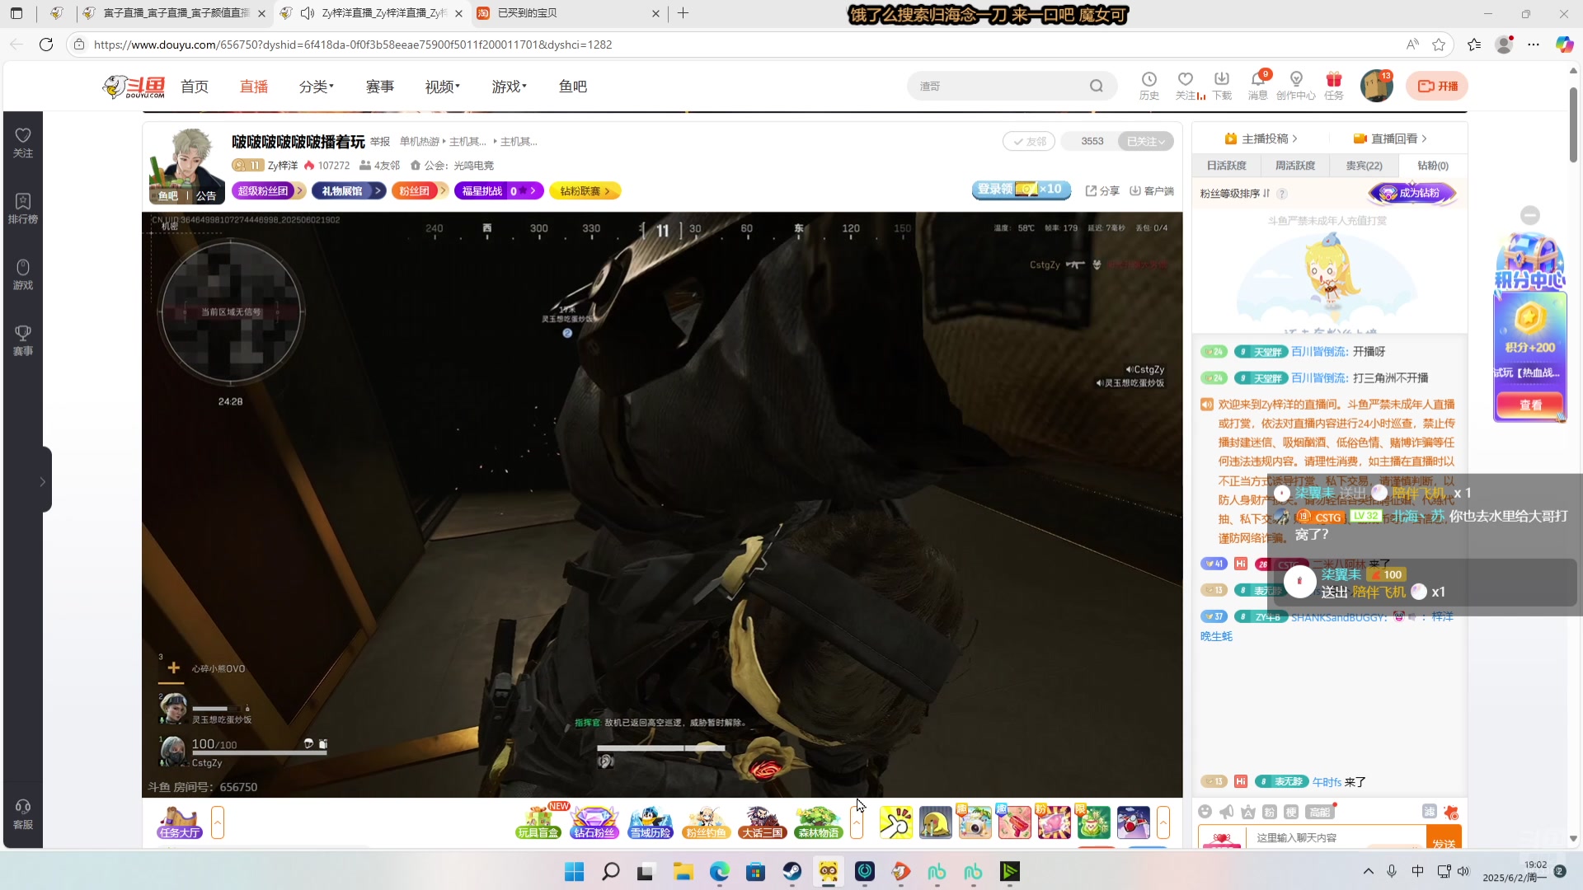The image size is (1583, 890).
Task: Go to 首页 nav item
Action: 195,87
